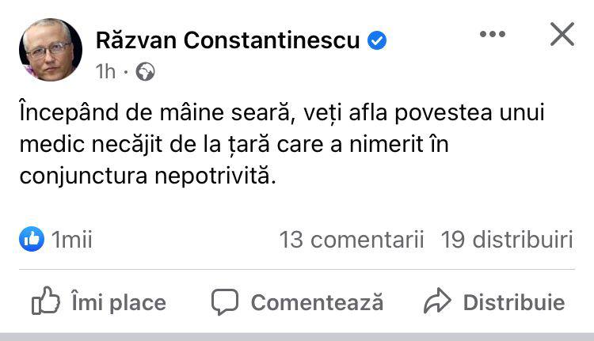Close the post with the X
Screen dimensions: 594x341
pos(562,34)
